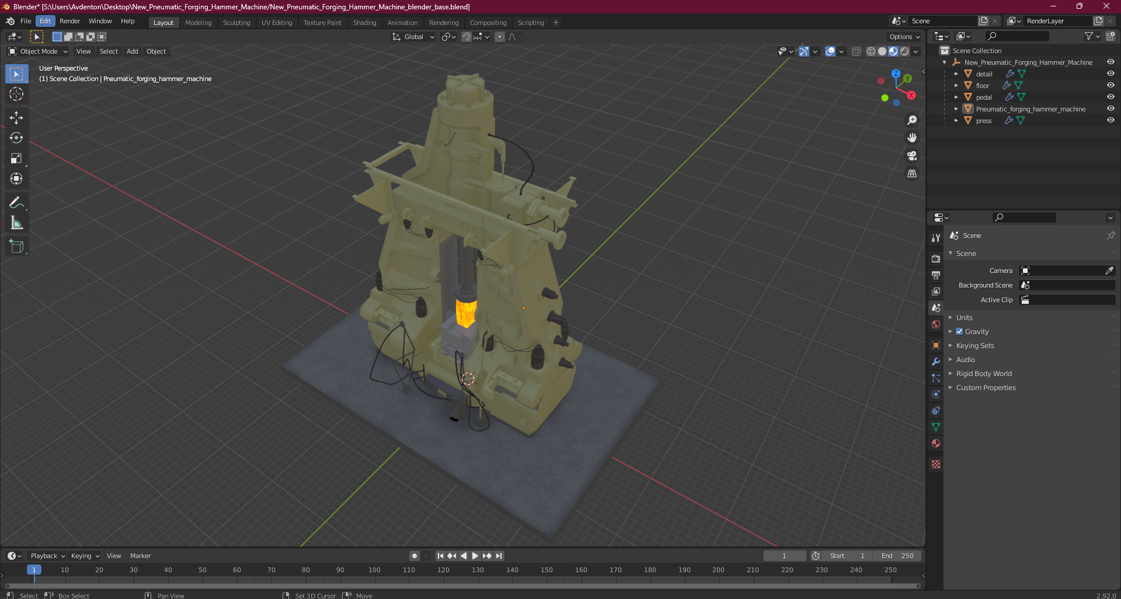Image resolution: width=1121 pixels, height=599 pixels.
Task: Open the World properties tab
Action: pyautogui.click(x=936, y=324)
